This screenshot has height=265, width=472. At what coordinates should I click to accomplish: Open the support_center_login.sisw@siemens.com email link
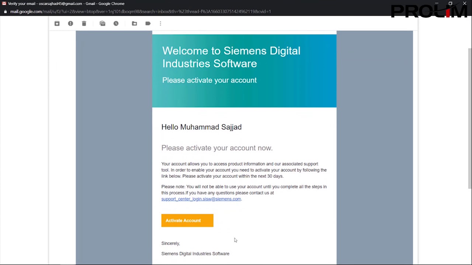coord(201,199)
